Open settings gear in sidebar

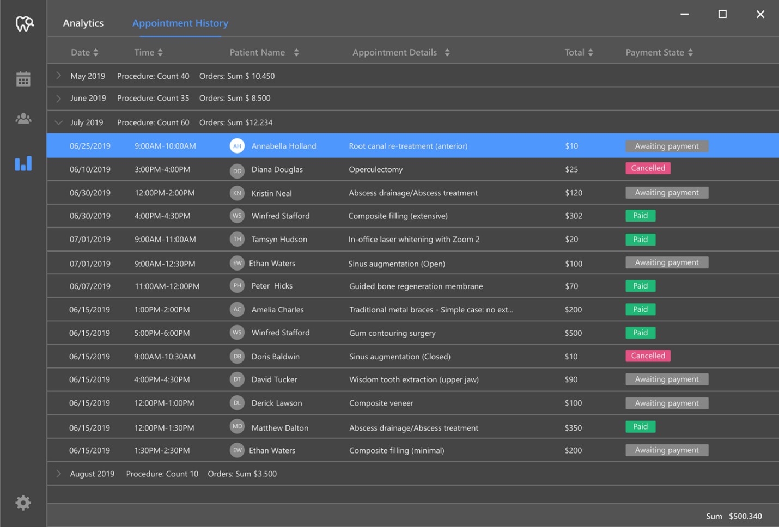coord(23,503)
